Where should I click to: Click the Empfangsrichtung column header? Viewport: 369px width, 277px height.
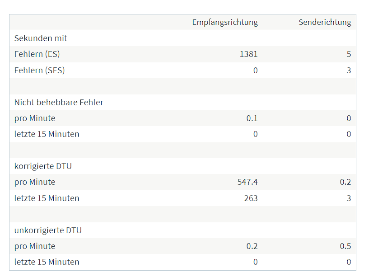point(225,23)
